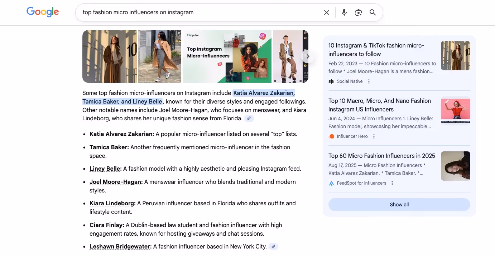The image size is (495, 256).
Task: Open source link chip after Florida sentence
Action: click(x=249, y=119)
